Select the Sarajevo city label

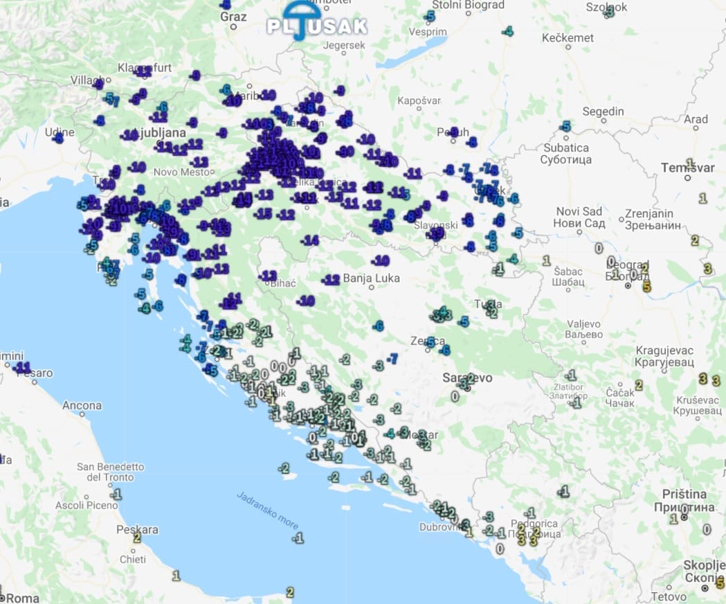[467, 378]
